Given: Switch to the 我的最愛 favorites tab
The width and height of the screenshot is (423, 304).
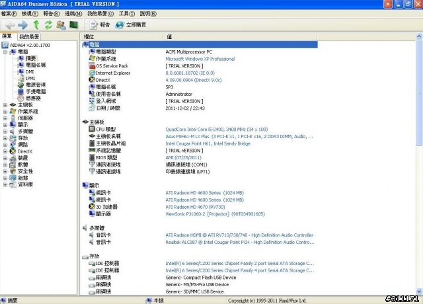Looking at the screenshot, I should [29, 37].
